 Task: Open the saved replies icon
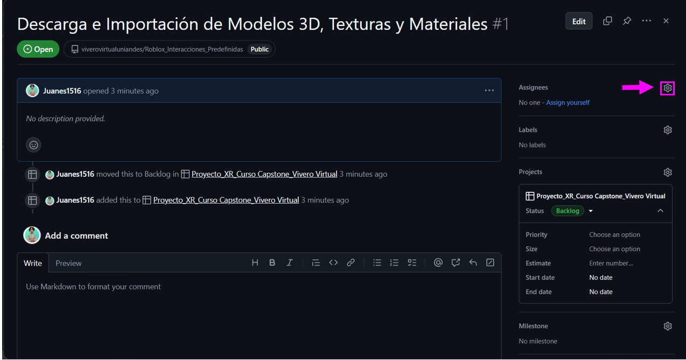click(473, 262)
